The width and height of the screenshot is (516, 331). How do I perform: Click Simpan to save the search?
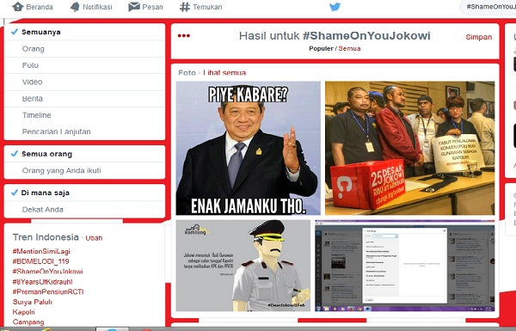coord(478,37)
